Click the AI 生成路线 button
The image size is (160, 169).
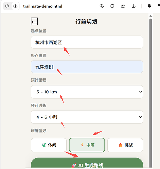pos(87,163)
